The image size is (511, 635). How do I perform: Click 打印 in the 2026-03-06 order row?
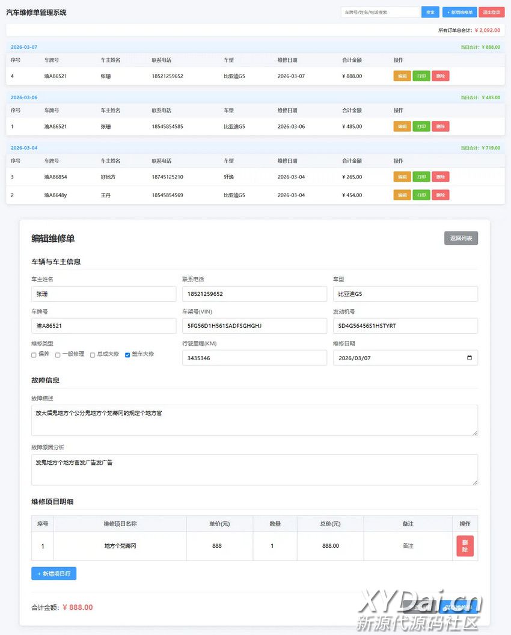pos(421,127)
